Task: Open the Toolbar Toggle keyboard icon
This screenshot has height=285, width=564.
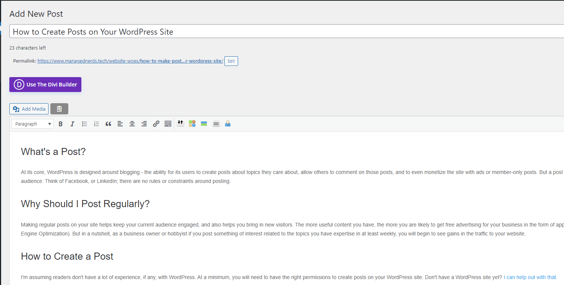Action: click(168, 123)
